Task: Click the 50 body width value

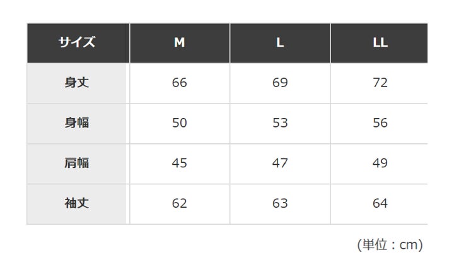Action: point(180,123)
